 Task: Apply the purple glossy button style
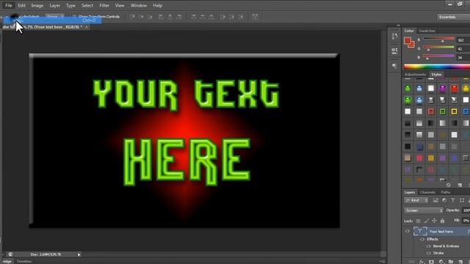(443, 88)
